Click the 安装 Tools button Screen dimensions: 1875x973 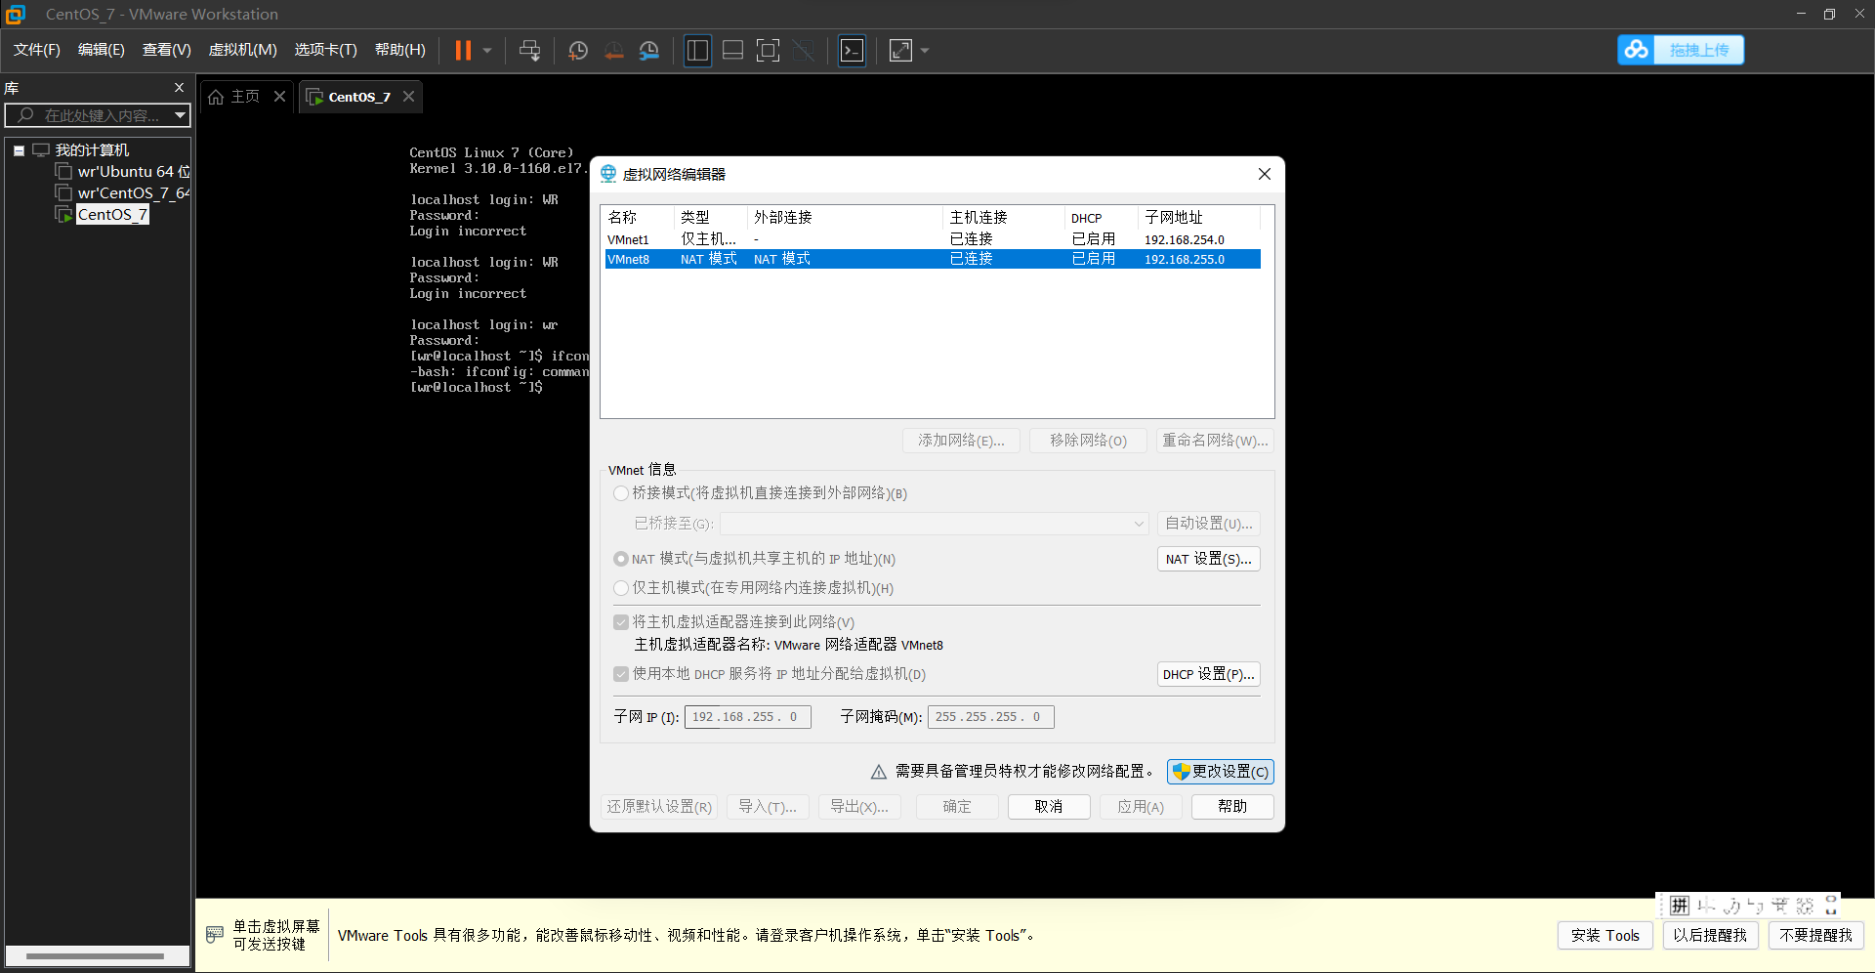(1605, 936)
